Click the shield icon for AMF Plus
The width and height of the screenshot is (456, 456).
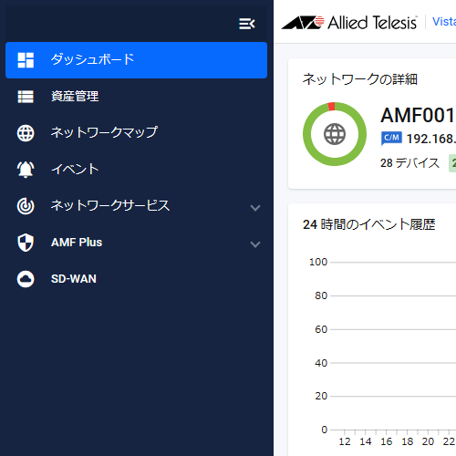[x=26, y=243]
